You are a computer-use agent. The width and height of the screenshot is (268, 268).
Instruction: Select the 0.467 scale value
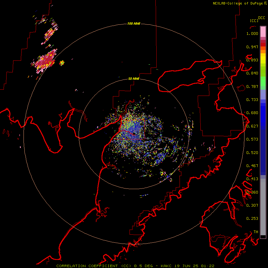[252, 166]
